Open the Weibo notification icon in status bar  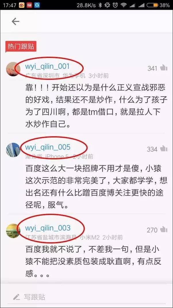22,5
